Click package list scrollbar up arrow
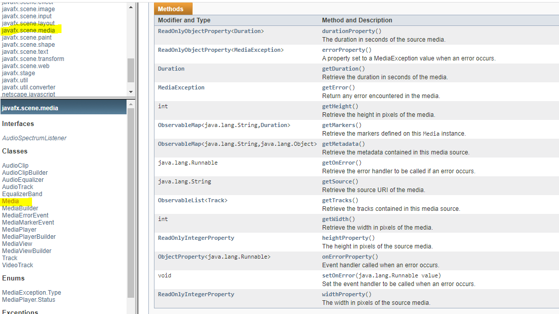Screen dimensions: 559x314 131,7
